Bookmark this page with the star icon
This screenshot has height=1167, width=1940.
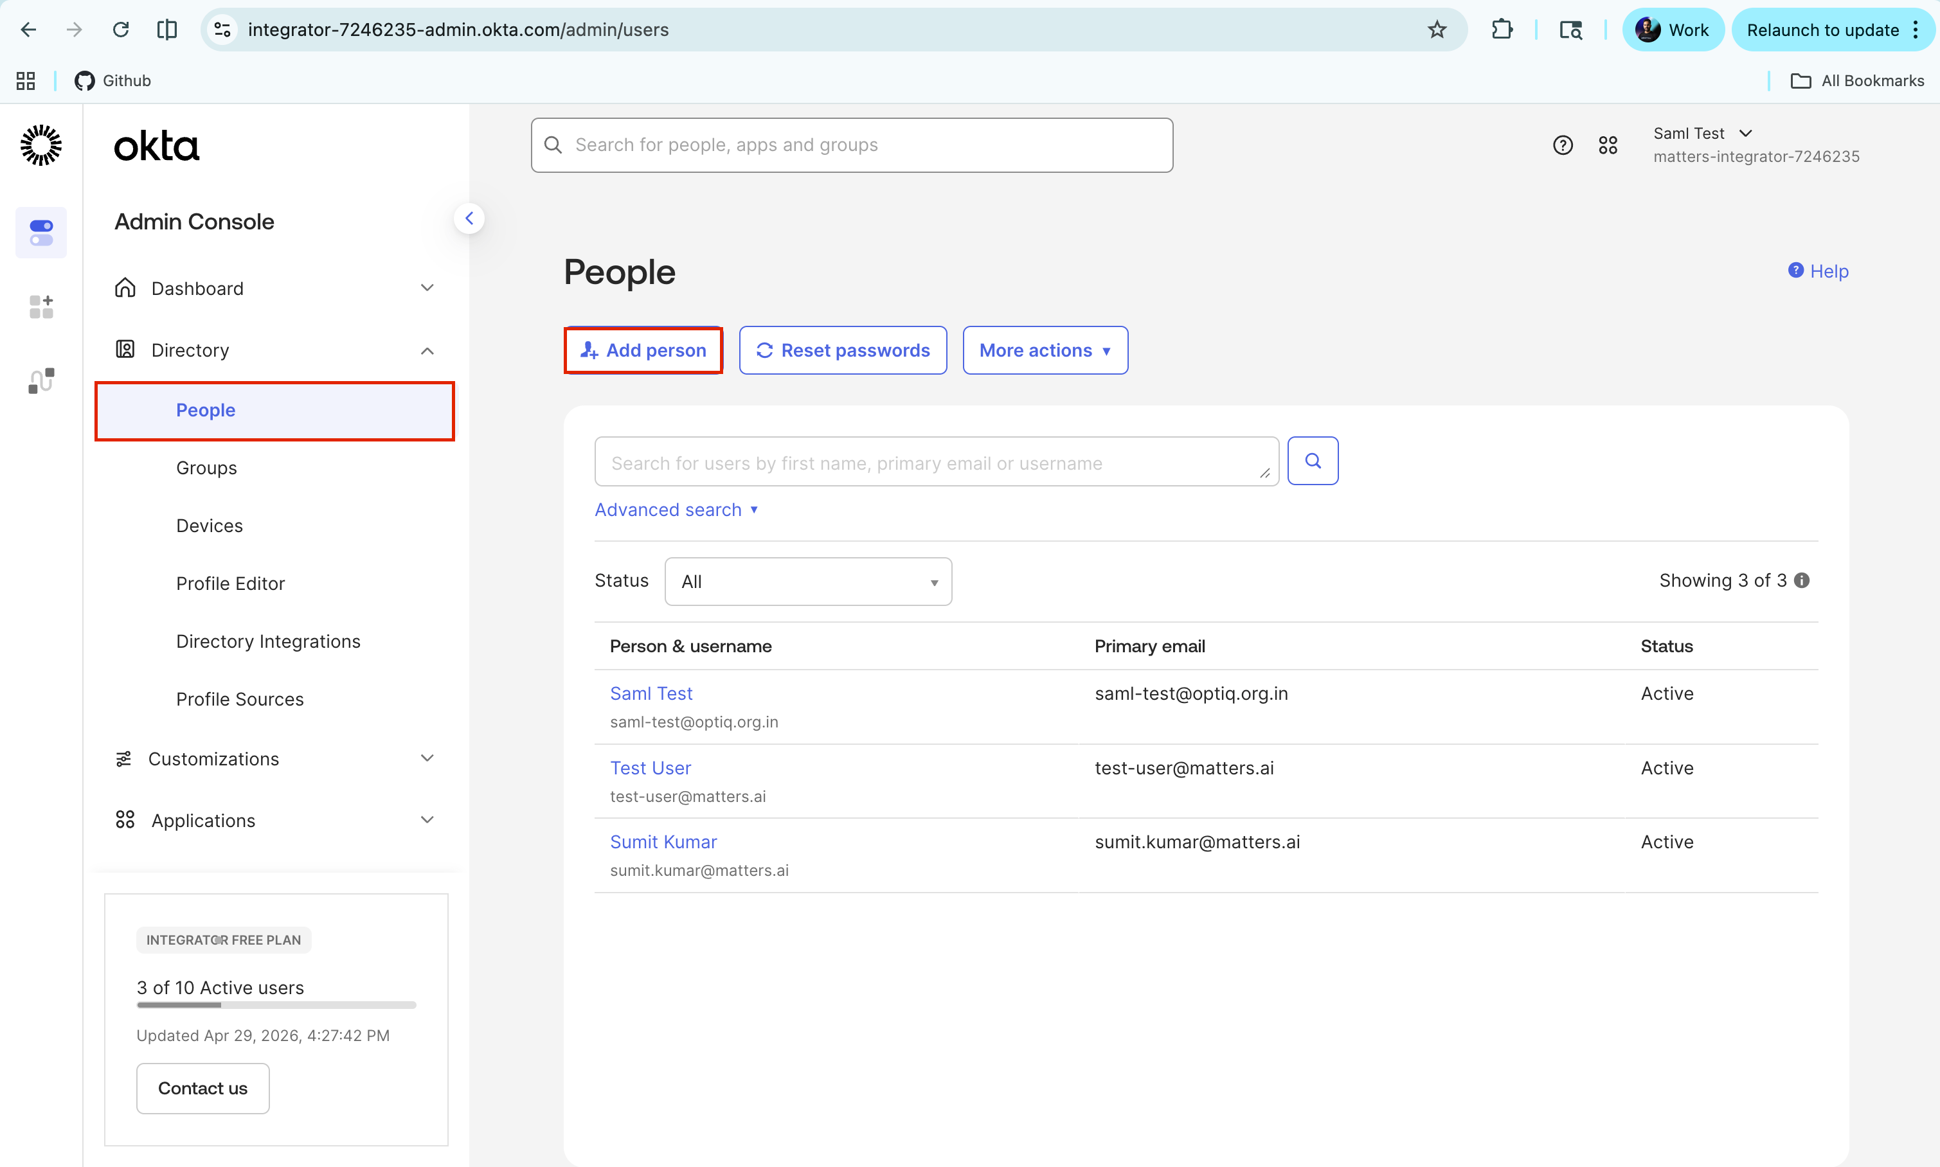click(x=1437, y=30)
